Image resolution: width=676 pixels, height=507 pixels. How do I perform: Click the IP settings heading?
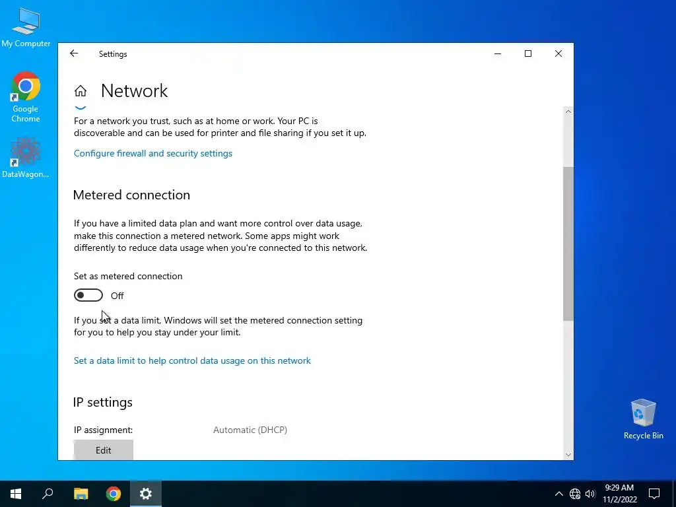coord(102,402)
